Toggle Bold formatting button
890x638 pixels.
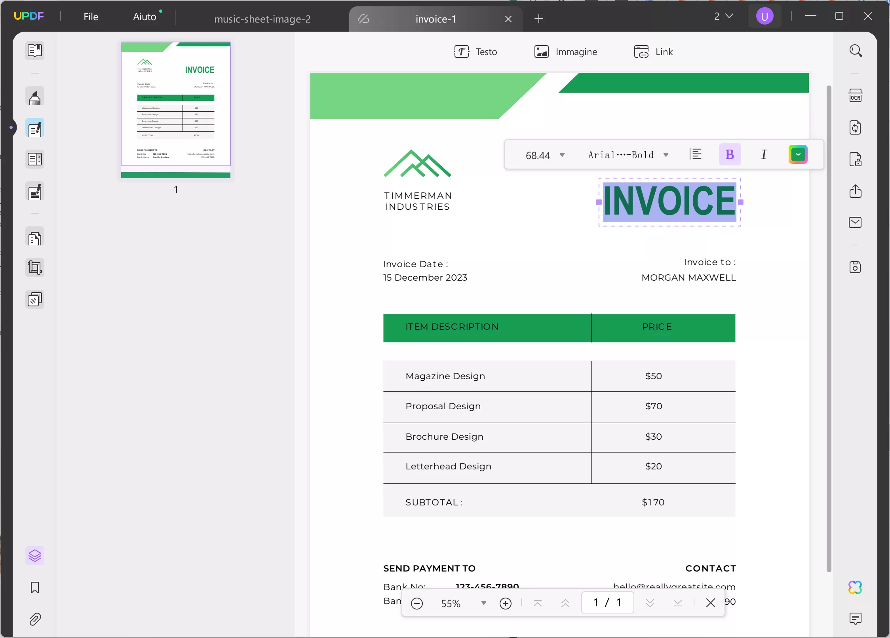coord(730,154)
